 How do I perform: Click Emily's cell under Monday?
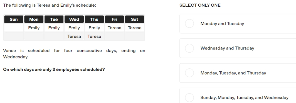[34, 28]
